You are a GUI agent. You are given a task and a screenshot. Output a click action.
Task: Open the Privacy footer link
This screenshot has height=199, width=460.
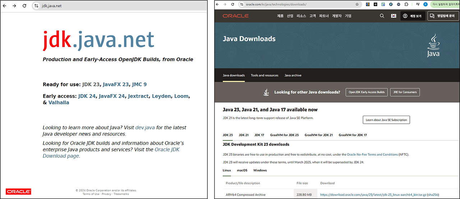tap(106, 194)
